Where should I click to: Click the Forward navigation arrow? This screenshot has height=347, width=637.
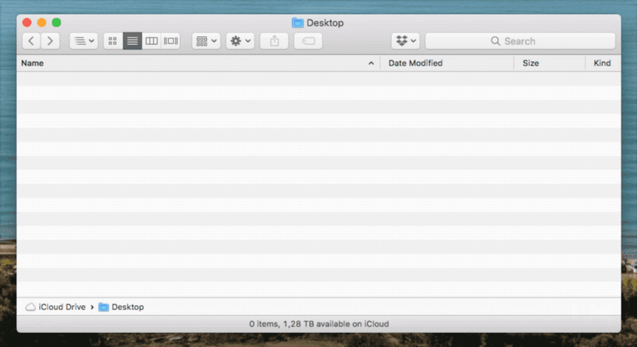[x=50, y=41]
